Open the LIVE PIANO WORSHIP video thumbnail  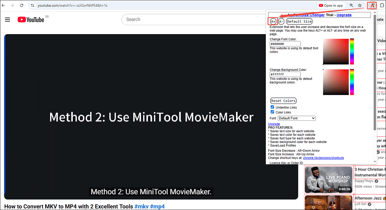329,180
